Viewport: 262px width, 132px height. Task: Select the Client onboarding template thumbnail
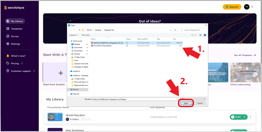point(246,72)
